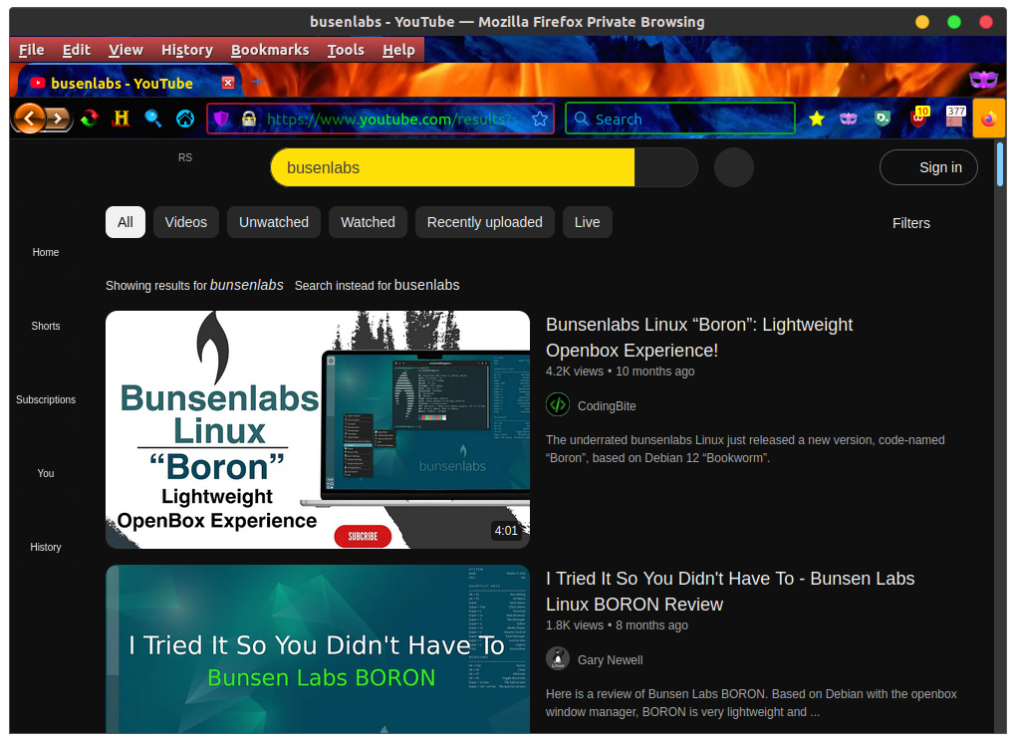
Task: Open the Edit menu
Action: (77, 50)
